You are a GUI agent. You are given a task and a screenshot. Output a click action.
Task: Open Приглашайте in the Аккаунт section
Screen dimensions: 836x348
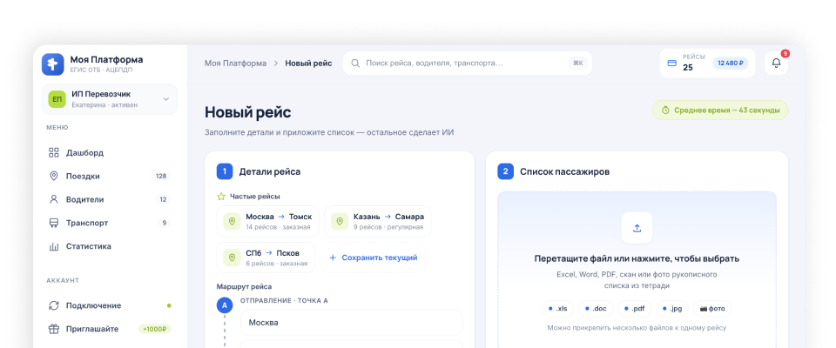110,329
